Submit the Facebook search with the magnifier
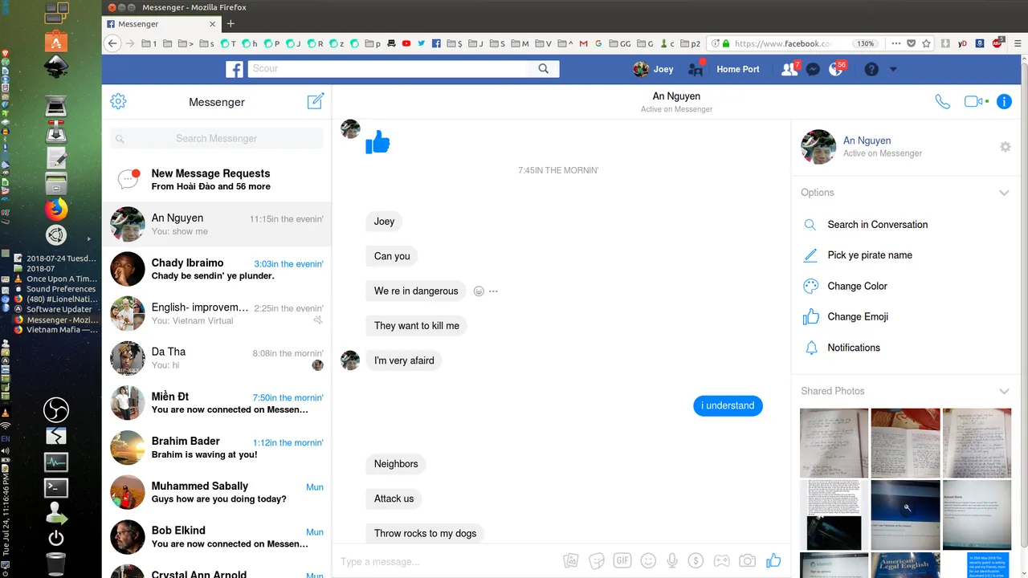Image resolution: width=1028 pixels, height=578 pixels. pyautogui.click(x=544, y=69)
